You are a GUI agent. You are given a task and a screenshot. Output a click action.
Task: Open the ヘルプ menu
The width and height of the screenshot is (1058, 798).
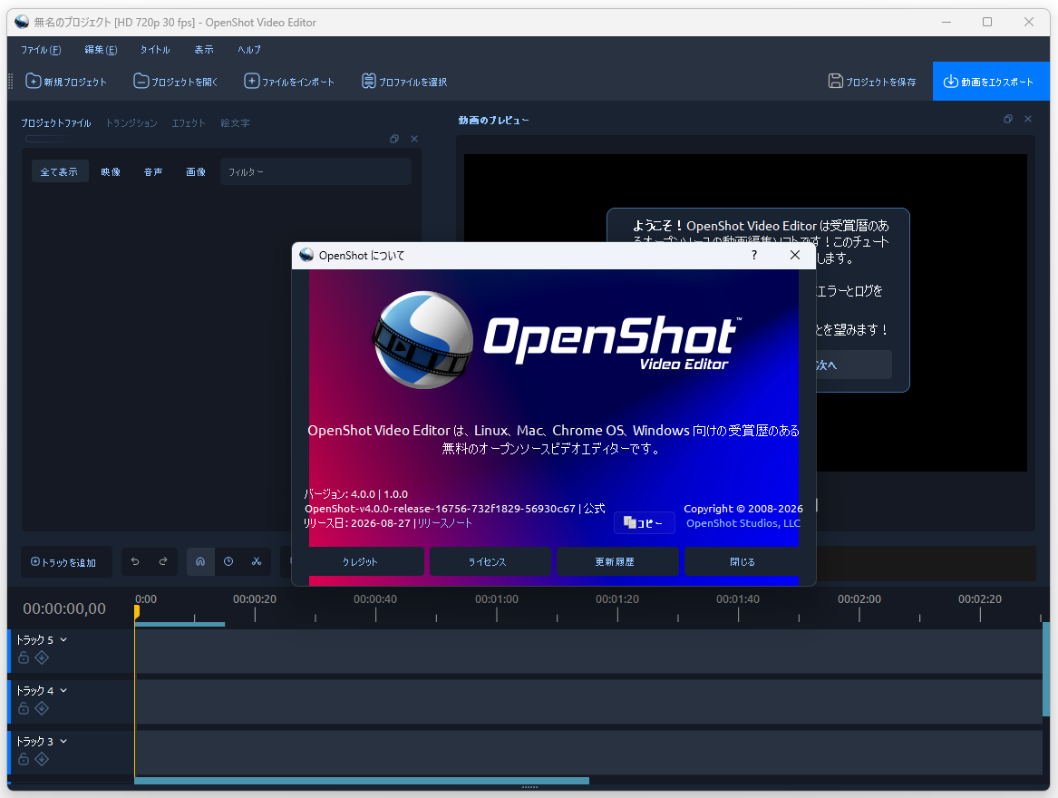249,50
